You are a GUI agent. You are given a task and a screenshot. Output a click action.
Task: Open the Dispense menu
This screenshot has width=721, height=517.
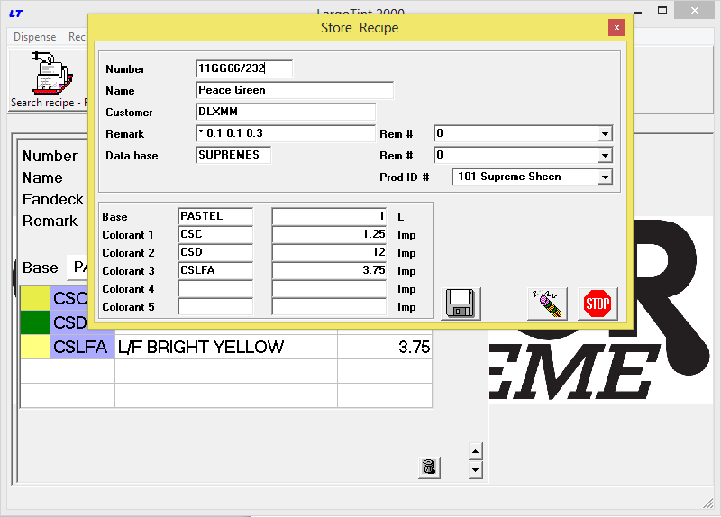point(34,37)
